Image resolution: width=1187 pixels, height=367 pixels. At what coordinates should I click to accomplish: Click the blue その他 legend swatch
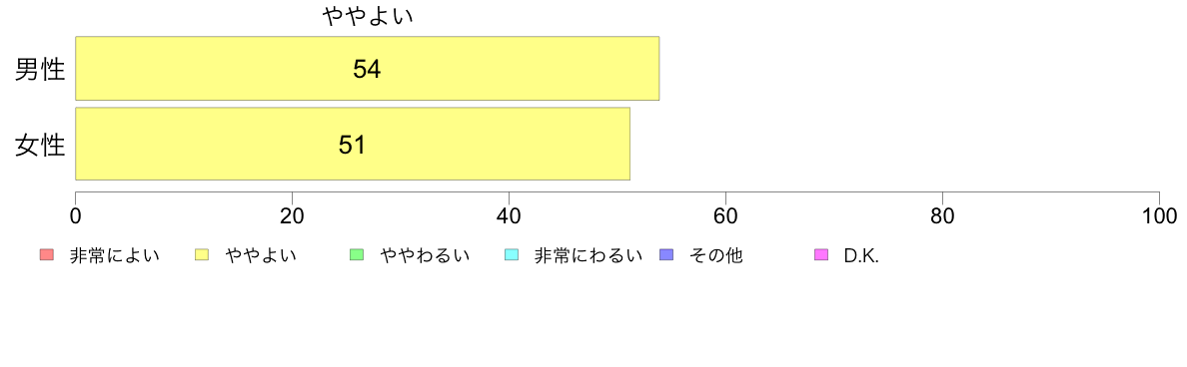[x=666, y=255]
